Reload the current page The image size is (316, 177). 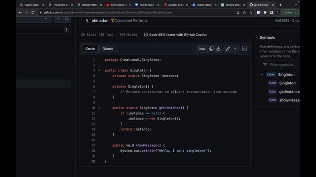click(33, 12)
